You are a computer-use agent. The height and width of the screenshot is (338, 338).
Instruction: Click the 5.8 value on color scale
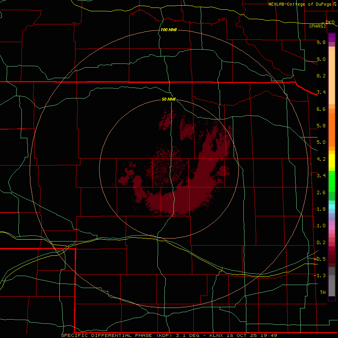tap(321, 126)
